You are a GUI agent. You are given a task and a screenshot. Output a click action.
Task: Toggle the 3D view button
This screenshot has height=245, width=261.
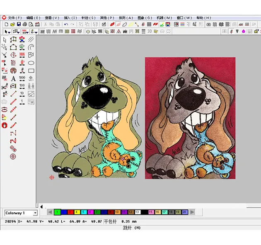(150, 32)
